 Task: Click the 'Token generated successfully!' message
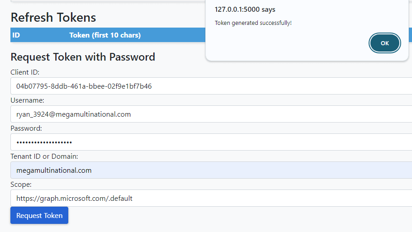point(253,23)
